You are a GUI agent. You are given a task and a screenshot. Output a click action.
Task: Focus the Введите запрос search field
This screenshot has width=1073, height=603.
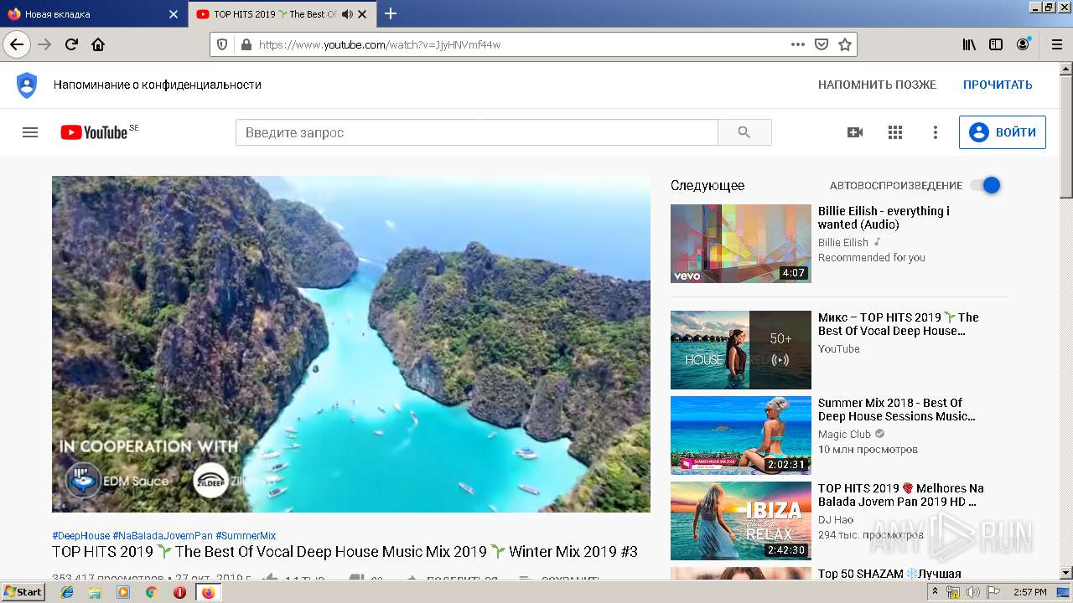click(477, 132)
